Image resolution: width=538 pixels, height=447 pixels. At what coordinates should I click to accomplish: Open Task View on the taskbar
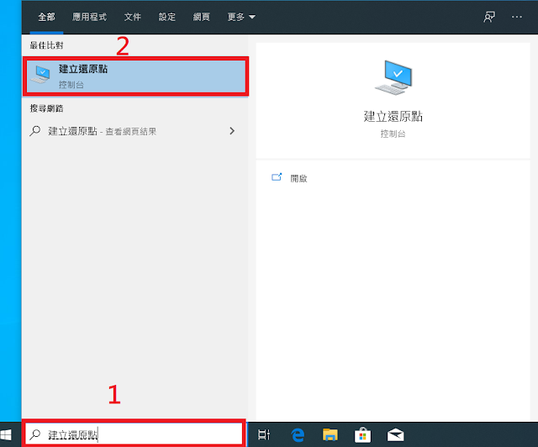click(x=264, y=434)
